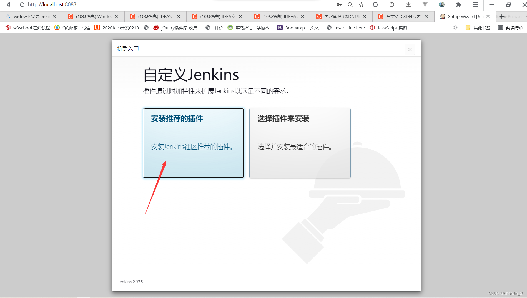527x298 pixels.
Task: Open the site info icon beside URL
Action: pyautogui.click(x=22, y=5)
